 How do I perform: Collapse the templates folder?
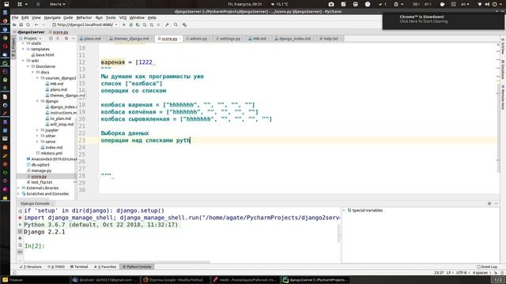pyautogui.click(x=23, y=49)
